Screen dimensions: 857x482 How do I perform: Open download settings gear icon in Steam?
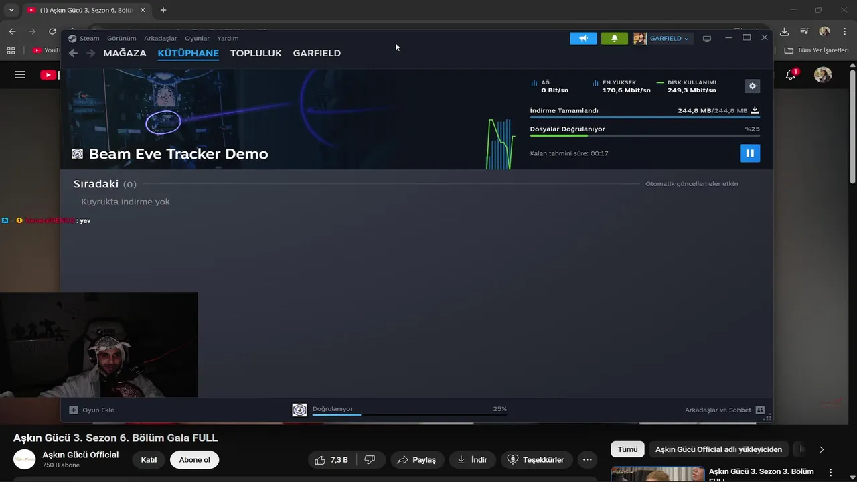pos(752,86)
